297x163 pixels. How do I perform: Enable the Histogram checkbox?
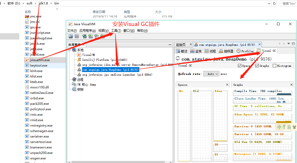point(274,66)
